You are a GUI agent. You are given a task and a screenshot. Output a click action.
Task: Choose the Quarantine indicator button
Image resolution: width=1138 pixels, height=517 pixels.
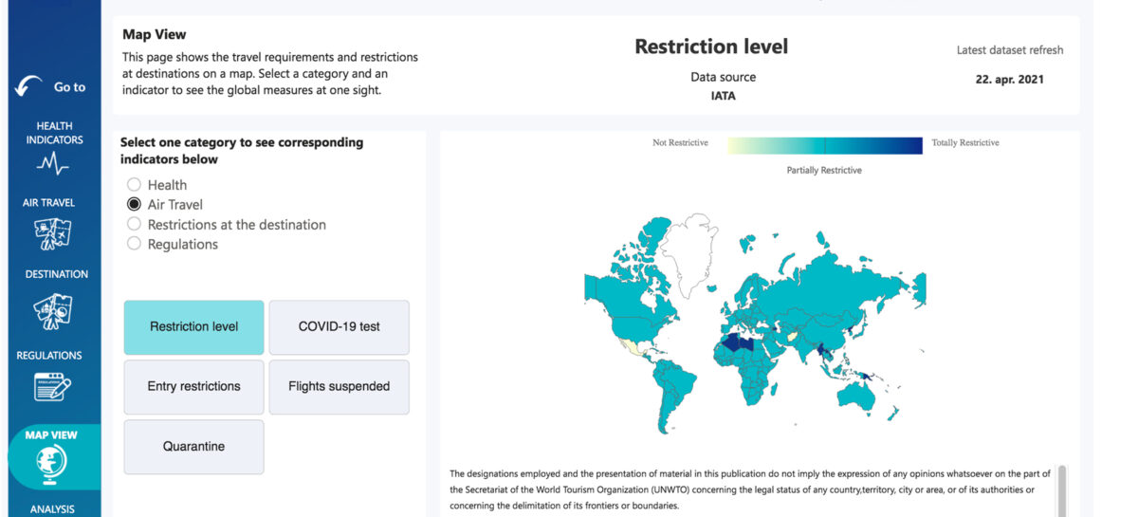pos(193,447)
